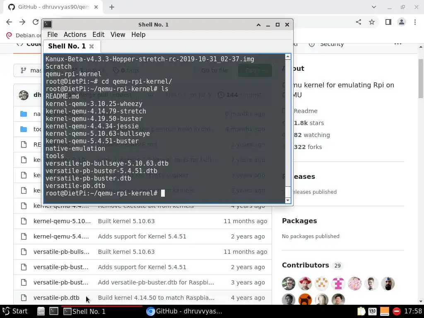The image size is (424, 318).
Task: Open versatile-pb.dtb file on GitHub
Action: point(56,298)
